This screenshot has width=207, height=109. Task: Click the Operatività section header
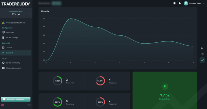pos(6,43)
